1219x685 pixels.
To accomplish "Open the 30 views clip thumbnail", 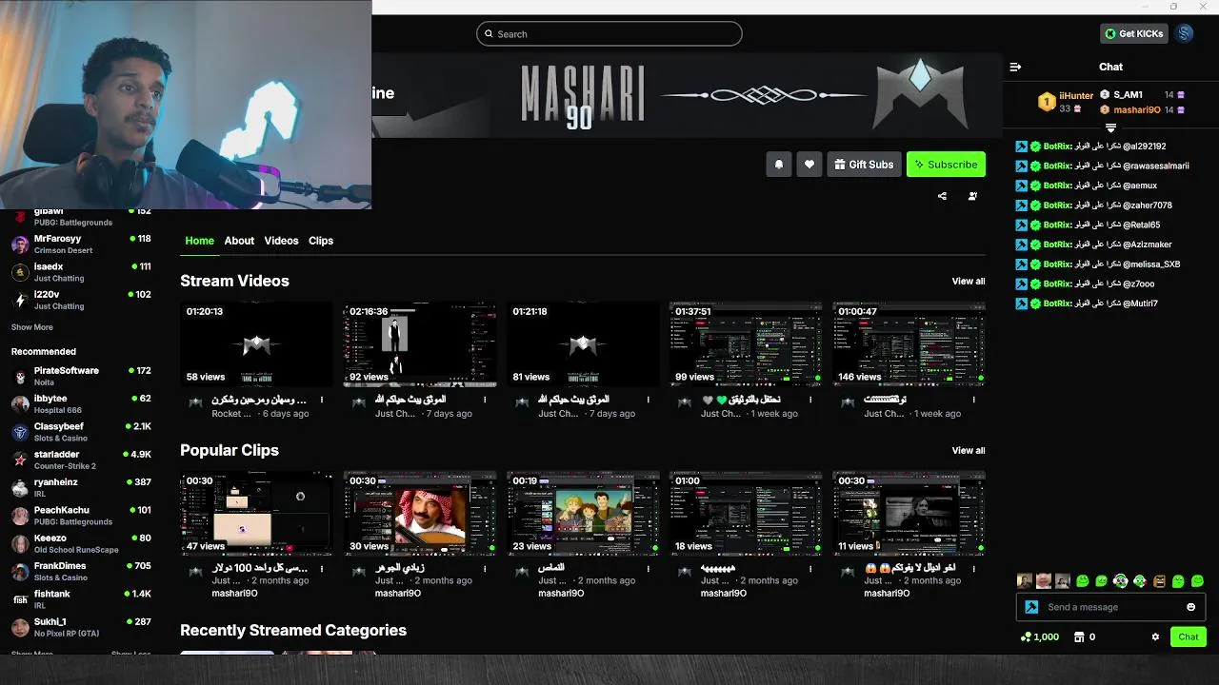I will (420, 513).
